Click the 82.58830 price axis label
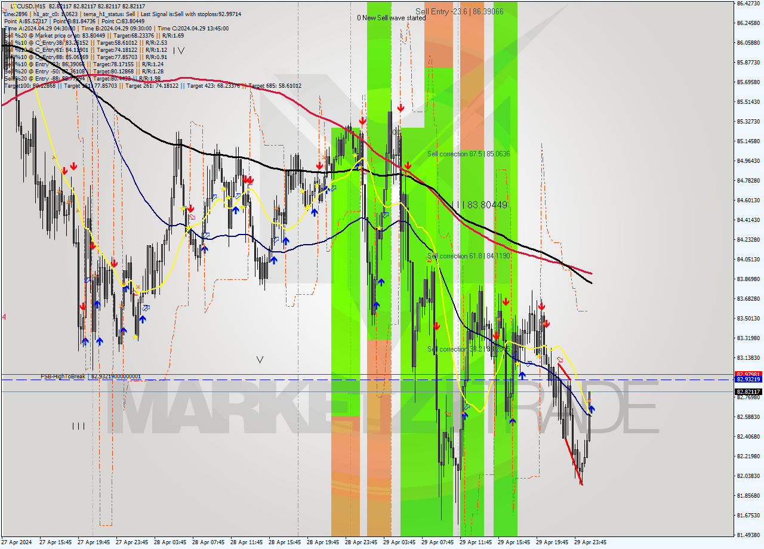 [x=748, y=417]
